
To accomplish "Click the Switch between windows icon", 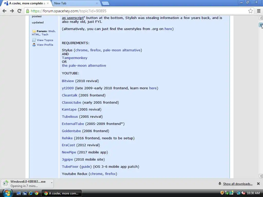I will click(25, 193).
